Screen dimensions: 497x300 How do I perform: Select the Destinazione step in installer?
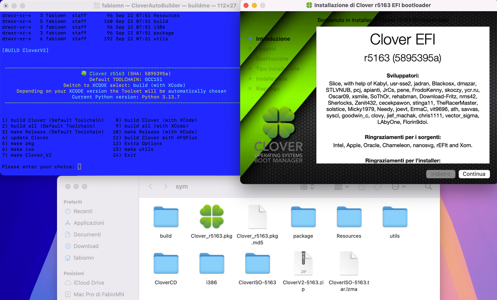click(272, 59)
